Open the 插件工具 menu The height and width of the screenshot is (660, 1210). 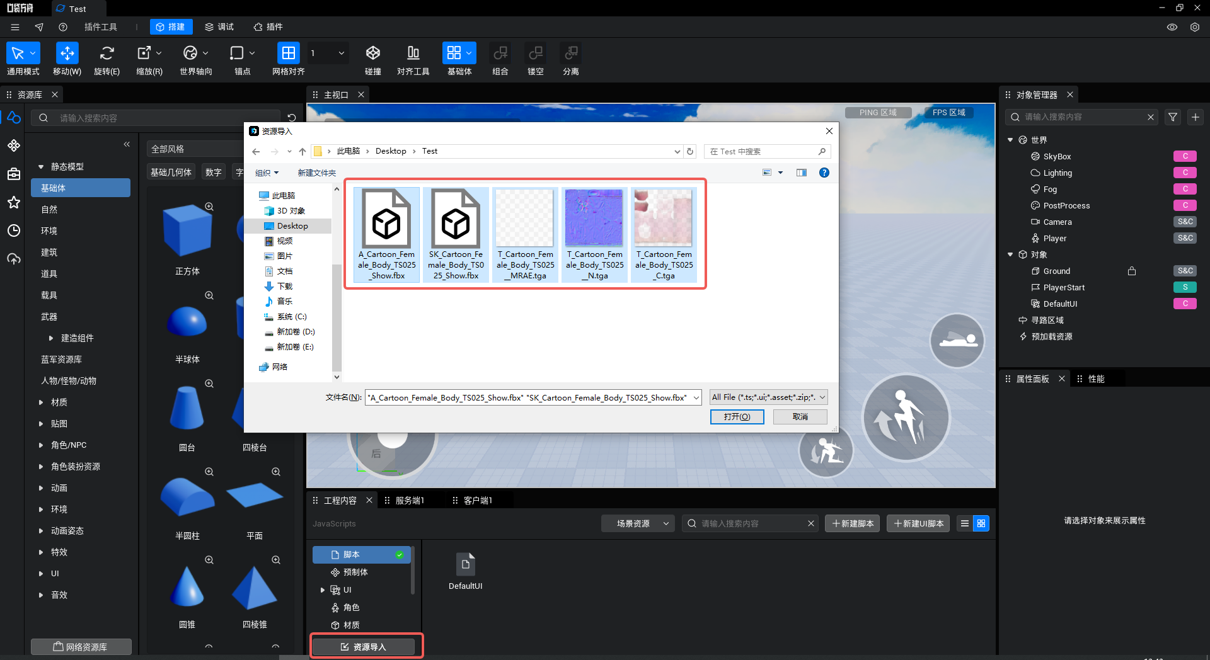click(x=101, y=27)
